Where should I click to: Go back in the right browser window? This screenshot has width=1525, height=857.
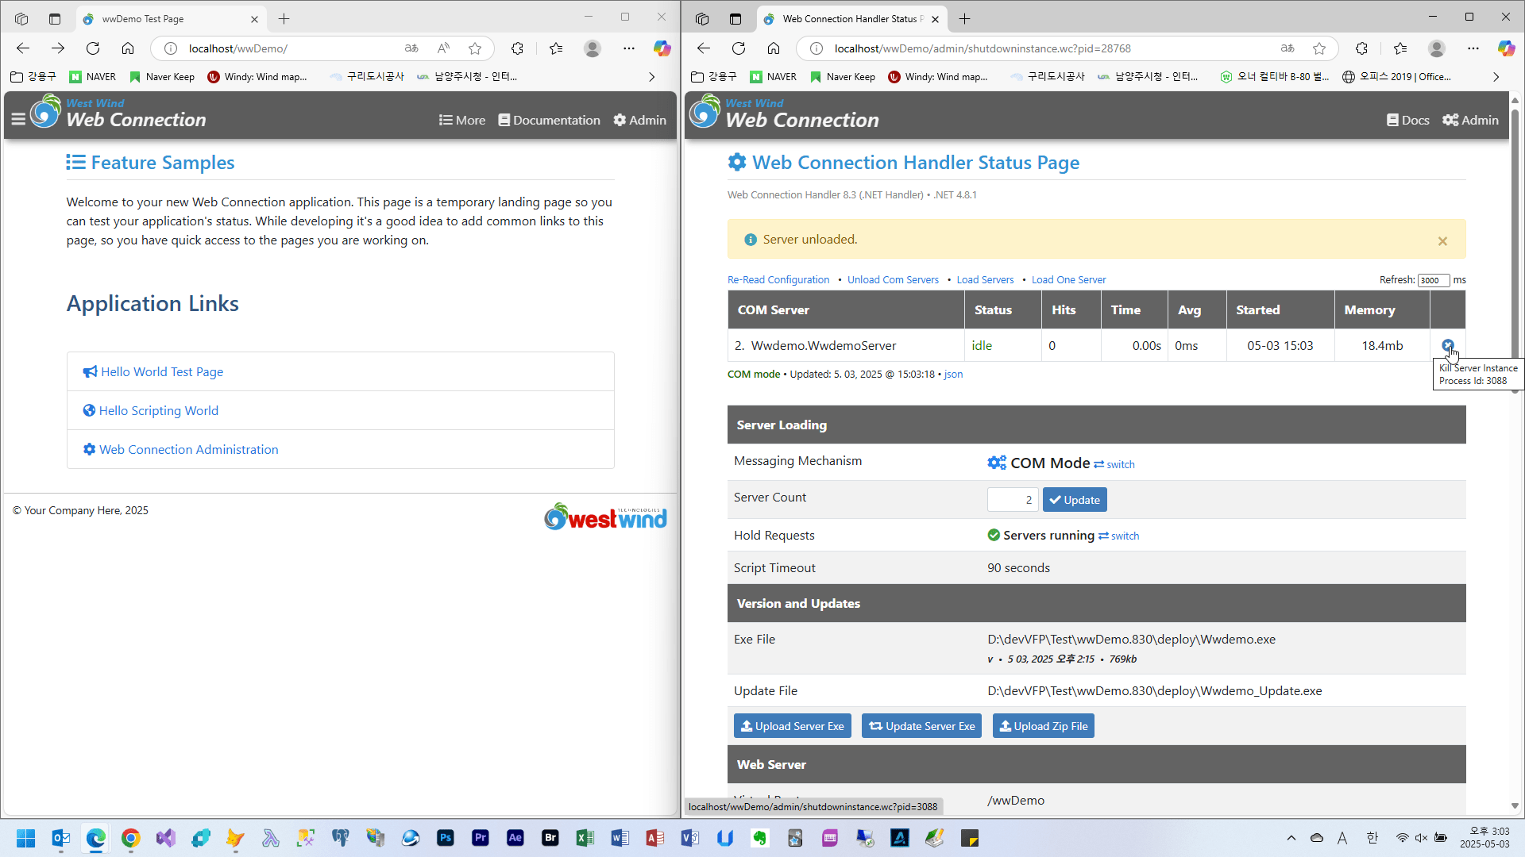click(704, 48)
